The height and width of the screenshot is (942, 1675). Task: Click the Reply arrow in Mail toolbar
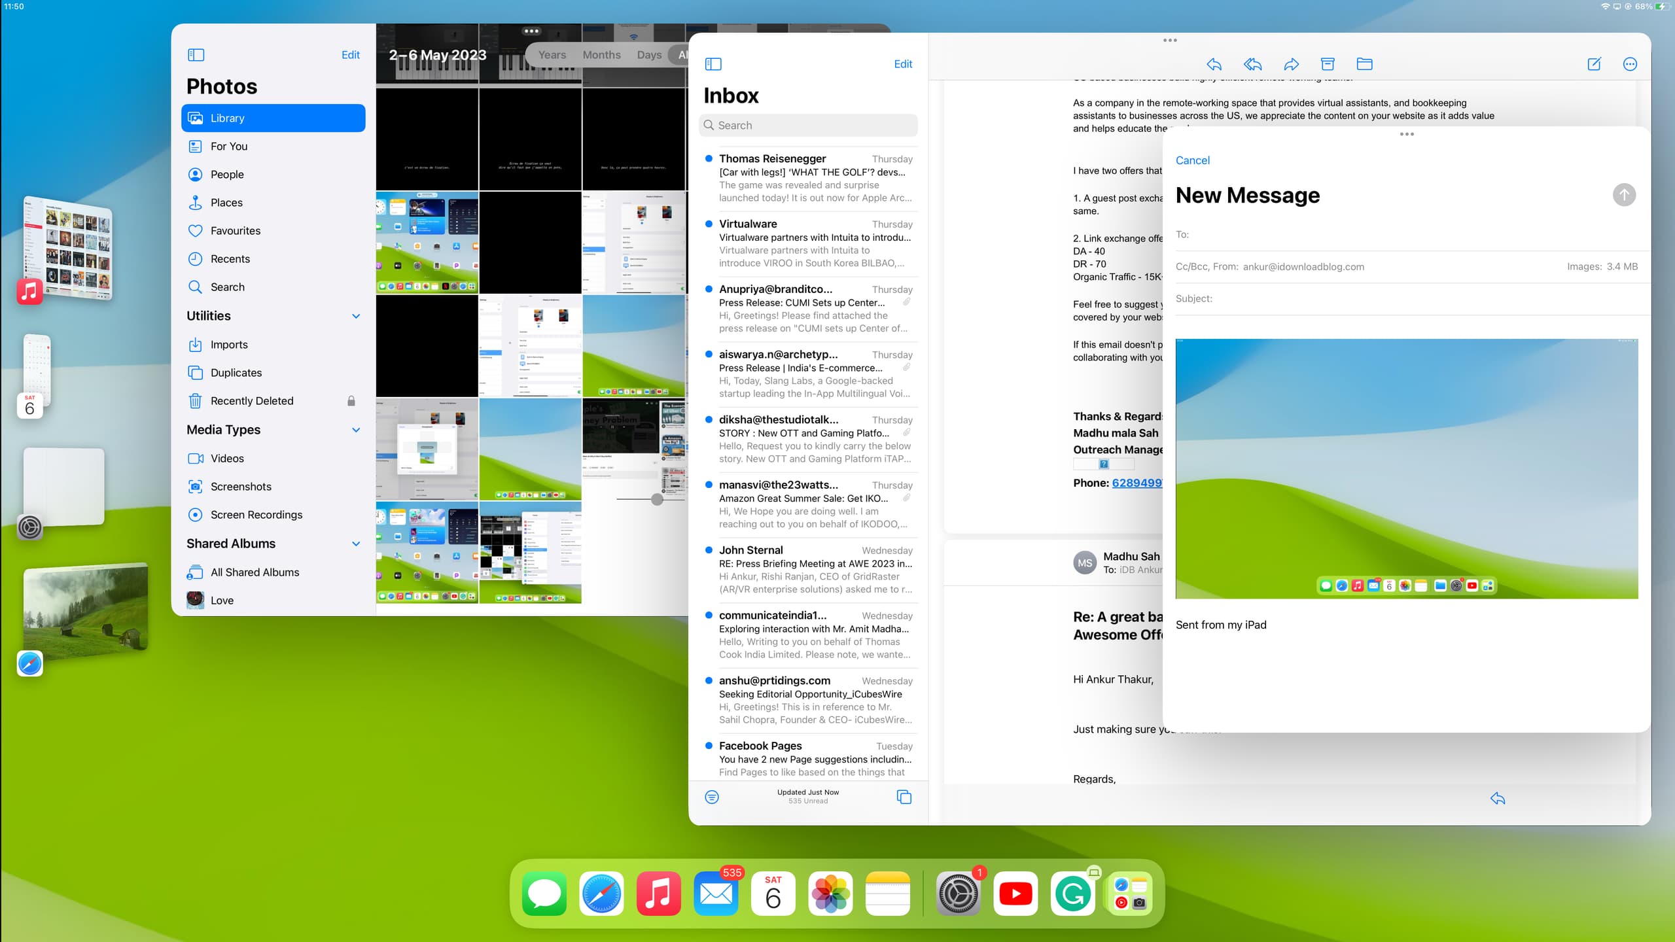[1214, 64]
